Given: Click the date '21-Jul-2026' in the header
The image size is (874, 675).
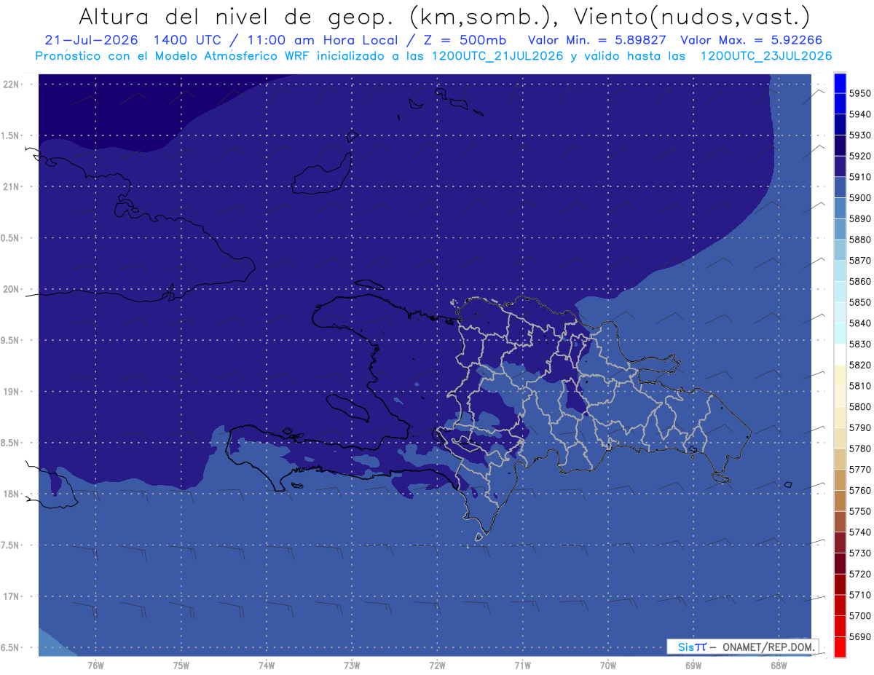Looking at the screenshot, I should tap(91, 41).
